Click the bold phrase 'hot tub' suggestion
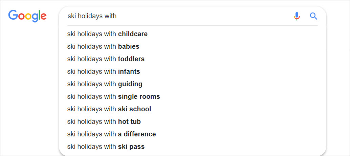Screen dimensions: 350x156 [129, 121]
